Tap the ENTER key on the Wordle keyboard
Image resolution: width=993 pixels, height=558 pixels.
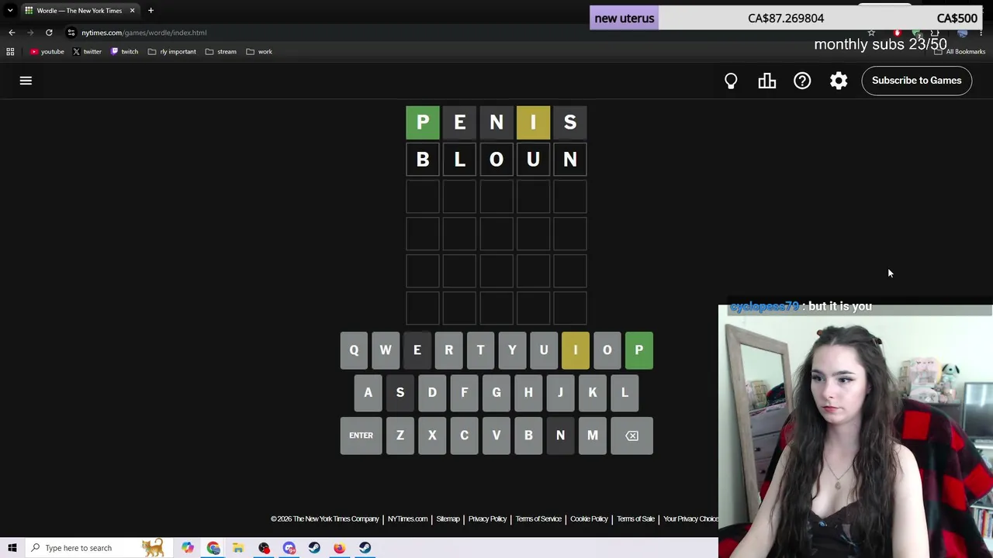click(x=361, y=436)
